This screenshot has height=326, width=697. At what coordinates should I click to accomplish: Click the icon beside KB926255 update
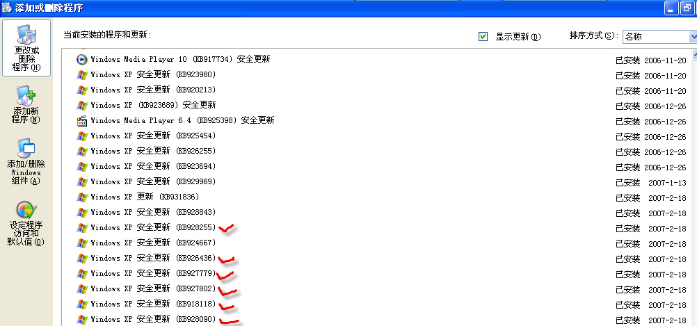(x=82, y=151)
